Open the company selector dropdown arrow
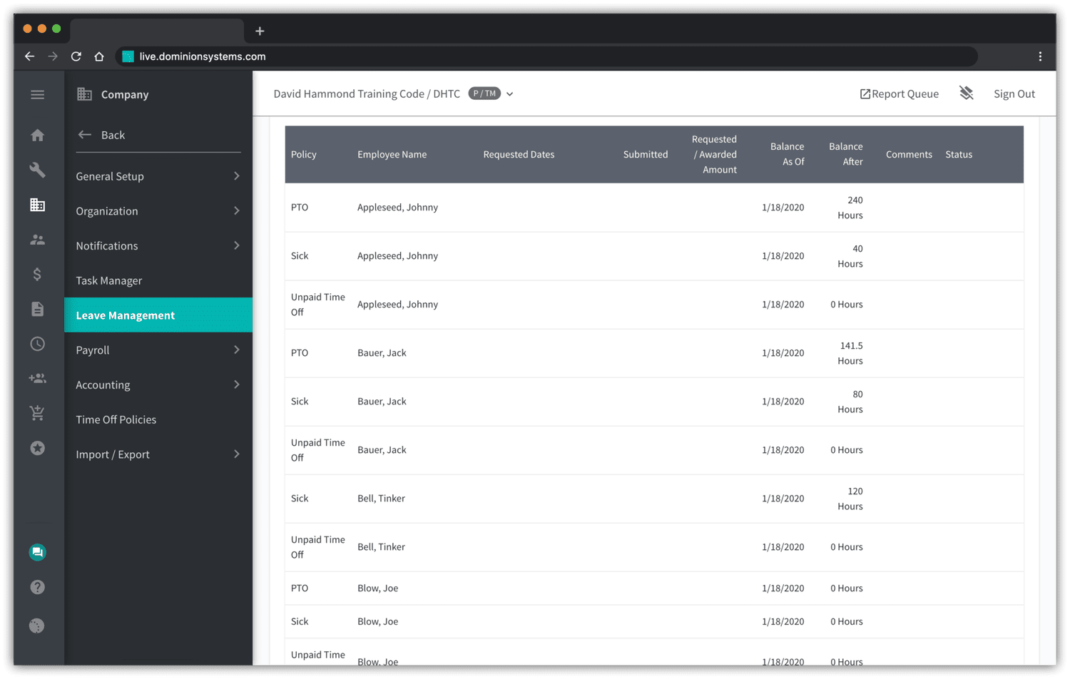1070x679 pixels. pos(510,94)
